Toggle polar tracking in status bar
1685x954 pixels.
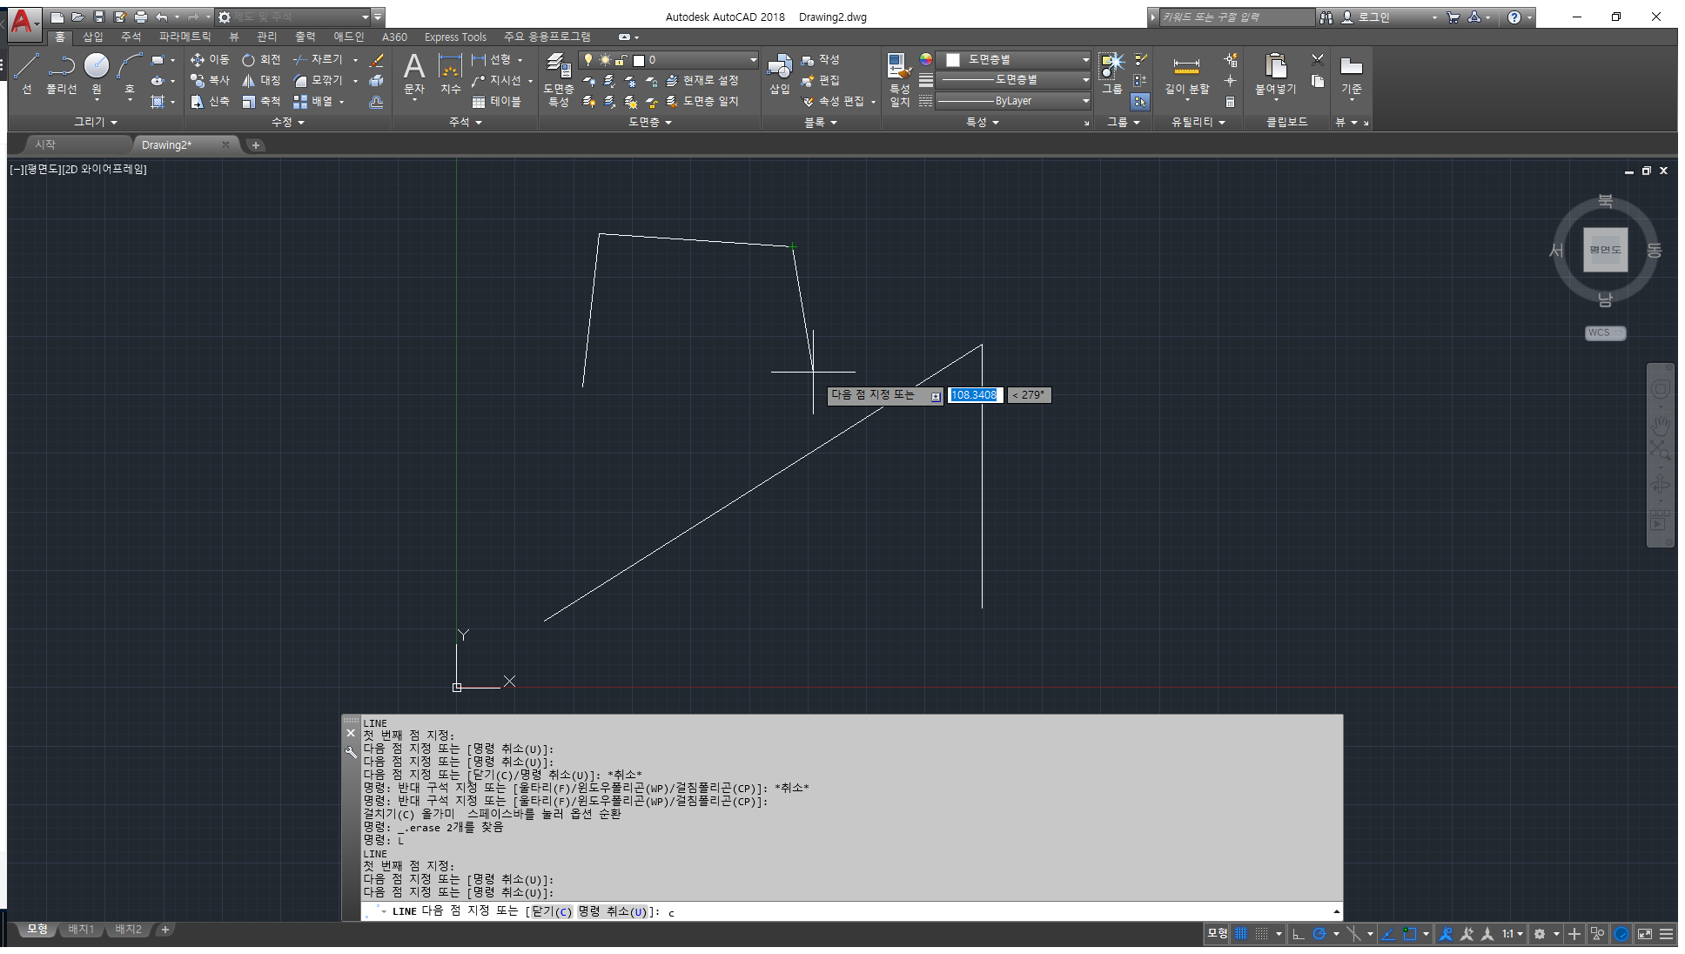click(x=1319, y=934)
